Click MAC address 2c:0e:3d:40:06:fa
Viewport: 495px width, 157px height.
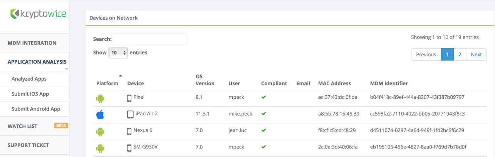coord(338,147)
